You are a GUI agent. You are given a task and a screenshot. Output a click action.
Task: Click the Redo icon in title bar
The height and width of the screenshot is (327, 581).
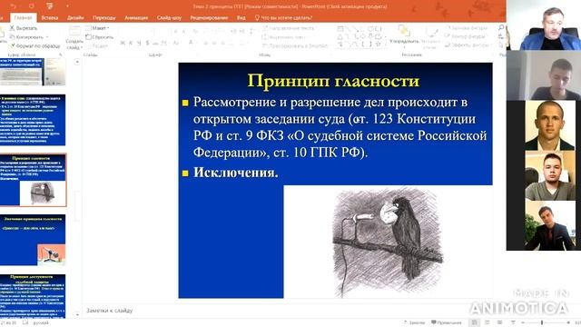click(32, 6)
